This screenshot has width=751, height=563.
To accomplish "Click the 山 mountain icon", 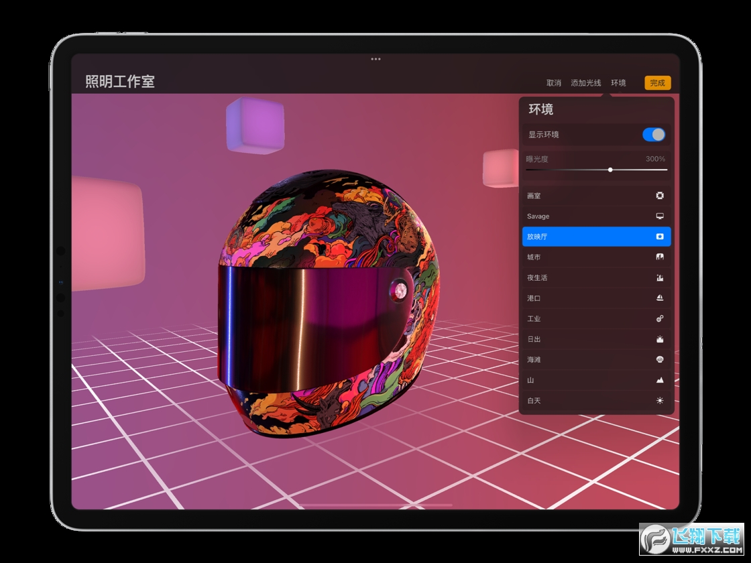I will click(660, 380).
